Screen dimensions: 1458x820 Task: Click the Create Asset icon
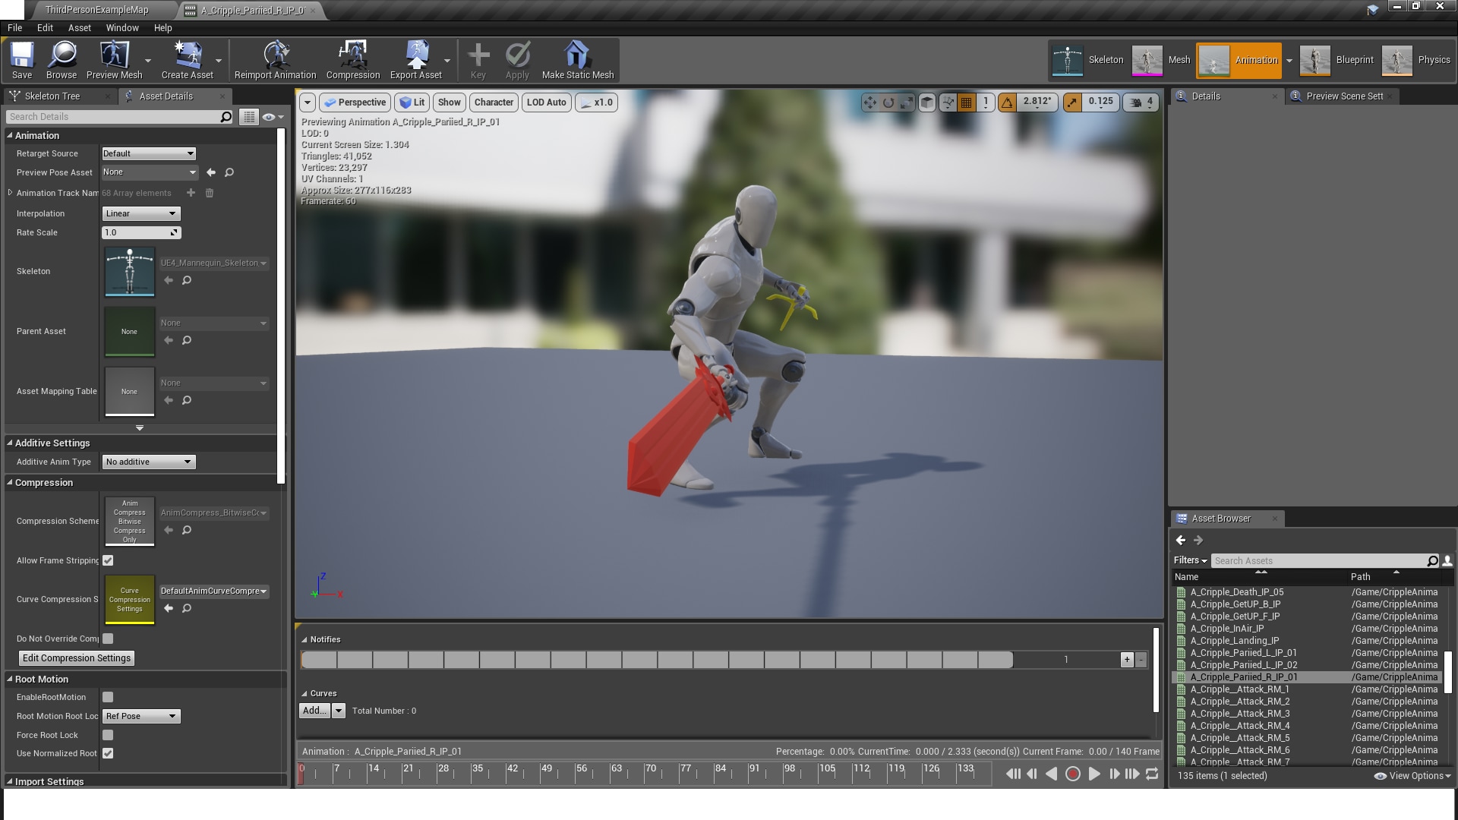coord(187,60)
